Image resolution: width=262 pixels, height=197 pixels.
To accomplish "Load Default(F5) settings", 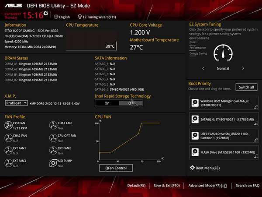I will tap(136, 186).
